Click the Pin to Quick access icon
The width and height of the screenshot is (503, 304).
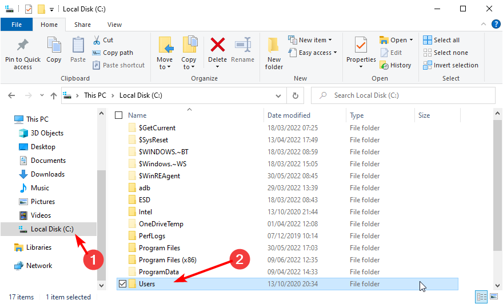pos(22,45)
